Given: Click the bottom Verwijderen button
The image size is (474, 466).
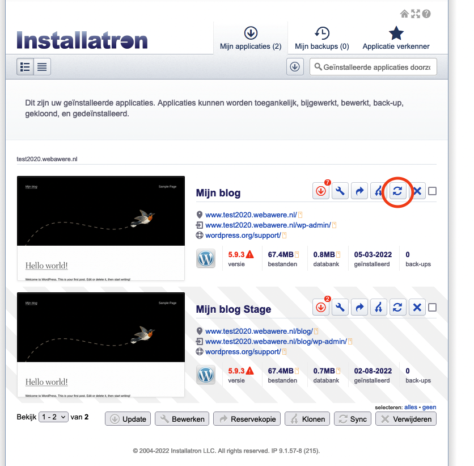Looking at the screenshot, I should (406, 419).
